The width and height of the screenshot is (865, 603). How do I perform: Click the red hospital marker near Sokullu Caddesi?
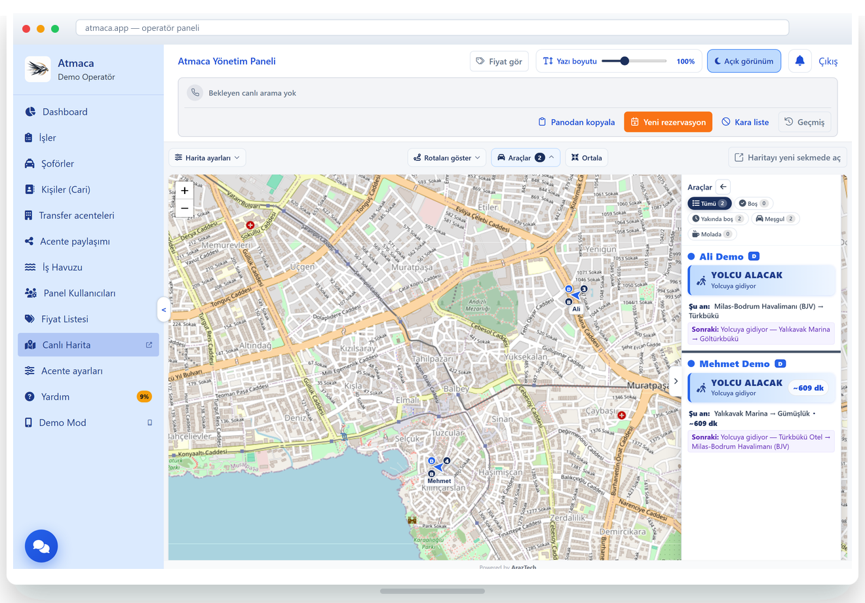pos(250,225)
